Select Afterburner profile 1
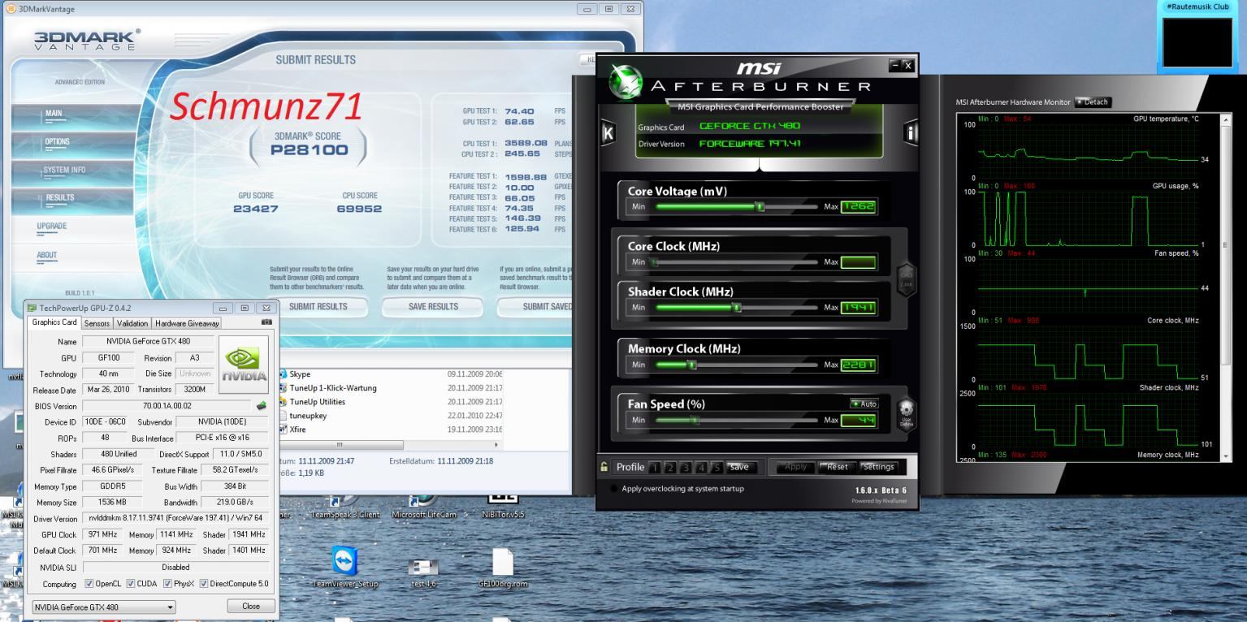This screenshot has width=1247, height=622. tap(656, 468)
